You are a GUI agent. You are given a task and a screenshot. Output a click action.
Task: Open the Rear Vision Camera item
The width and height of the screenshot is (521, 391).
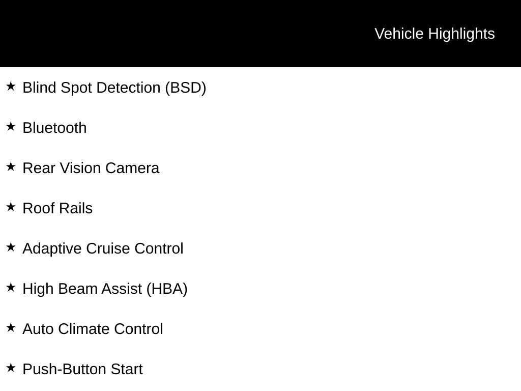point(91,168)
